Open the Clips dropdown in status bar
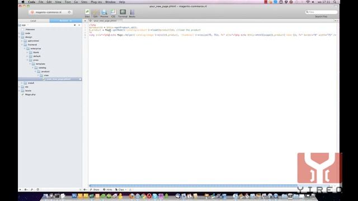 [x=121, y=190]
